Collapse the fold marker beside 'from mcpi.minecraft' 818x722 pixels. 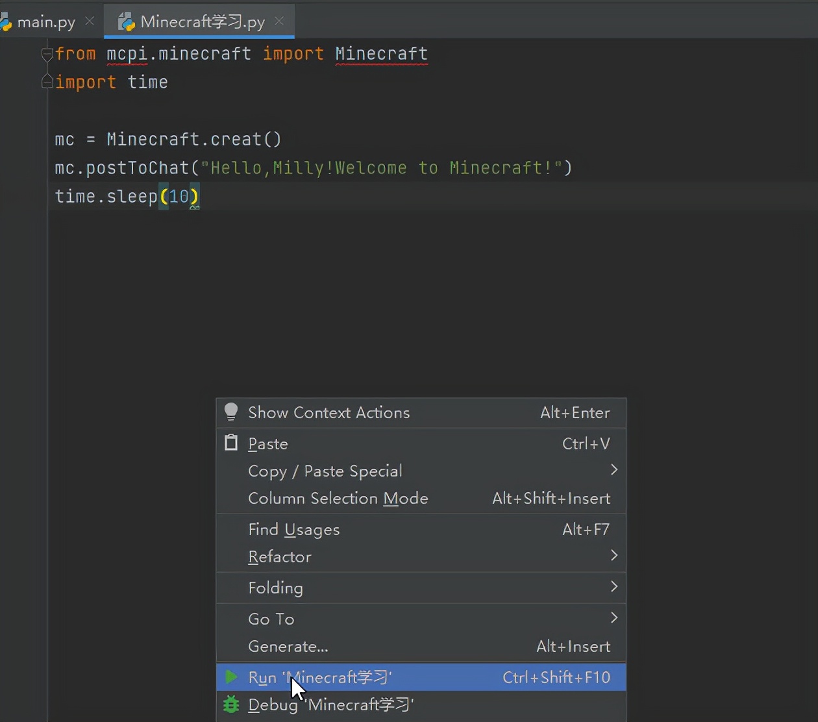[x=47, y=54]
